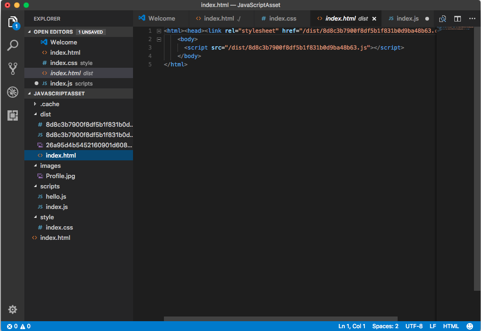The image size is (481, 331).
Task: Click the closing body tag on line 4
Action: pos(189,56)
